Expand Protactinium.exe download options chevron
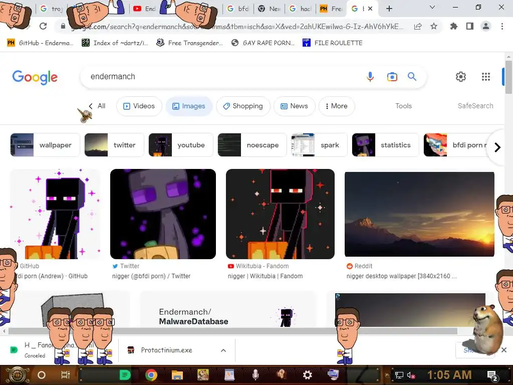This screenshot has height=385, width=513. [x=223, y=350]
